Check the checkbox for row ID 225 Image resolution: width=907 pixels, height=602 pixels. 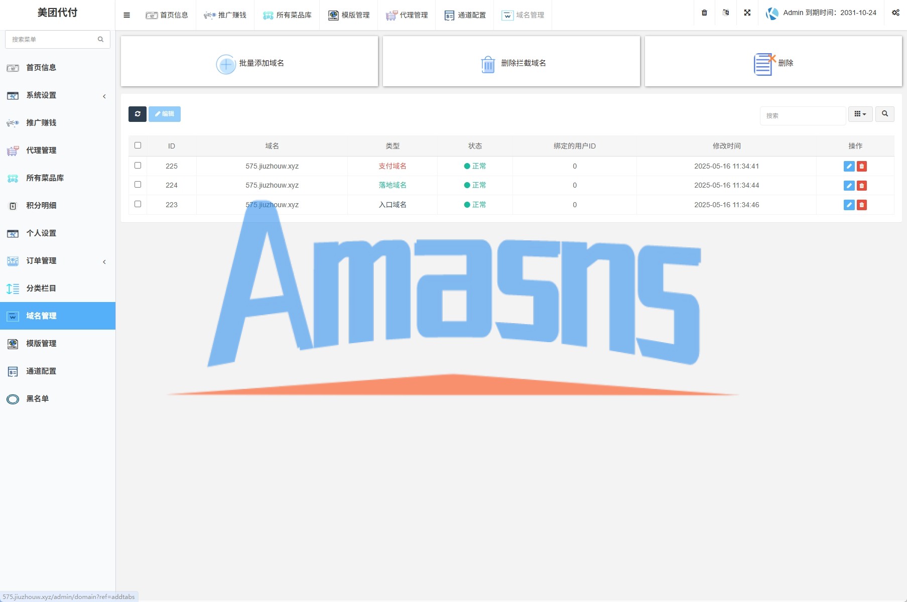[138, 165]
